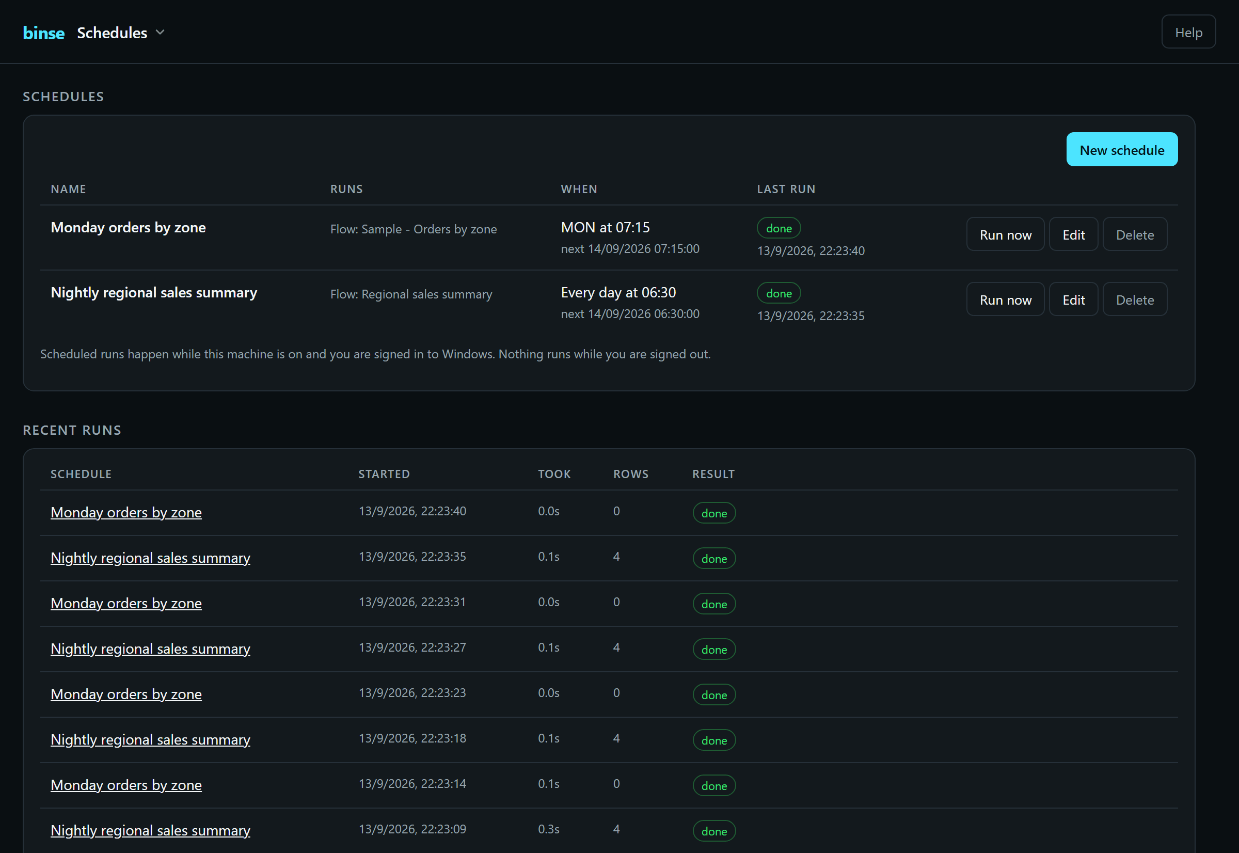1239x853 pixels.
Task: Open Nightly regional sales summary run at 22:23:27
Action: (150, 649)
